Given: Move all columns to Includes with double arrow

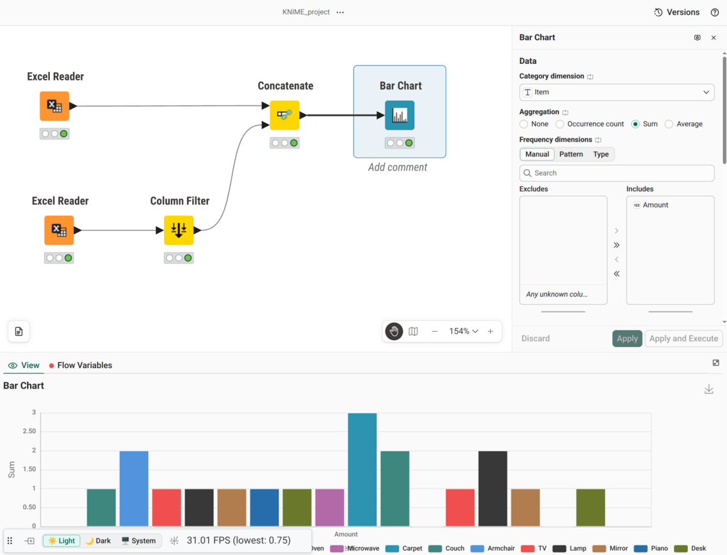Looking at the screenshot, I should click(x=617, y=245).
